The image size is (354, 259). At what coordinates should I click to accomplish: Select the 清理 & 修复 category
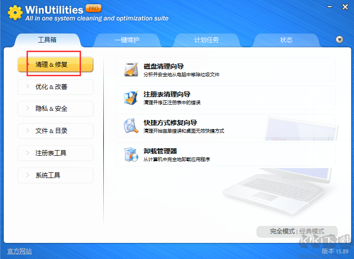(55, 64)
